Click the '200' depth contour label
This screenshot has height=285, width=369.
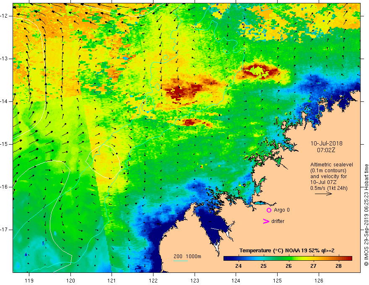pos(178,256)
